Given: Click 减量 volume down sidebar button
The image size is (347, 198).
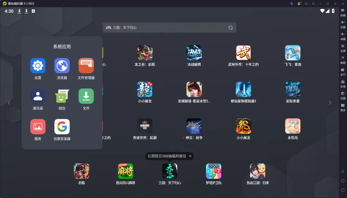Looking at the screenshot, I should click(343, 36).
